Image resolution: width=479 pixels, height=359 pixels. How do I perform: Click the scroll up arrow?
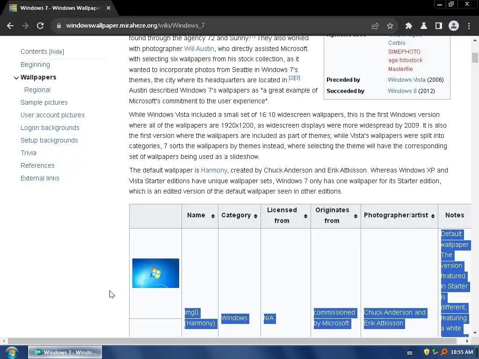[x=475, y=40]
